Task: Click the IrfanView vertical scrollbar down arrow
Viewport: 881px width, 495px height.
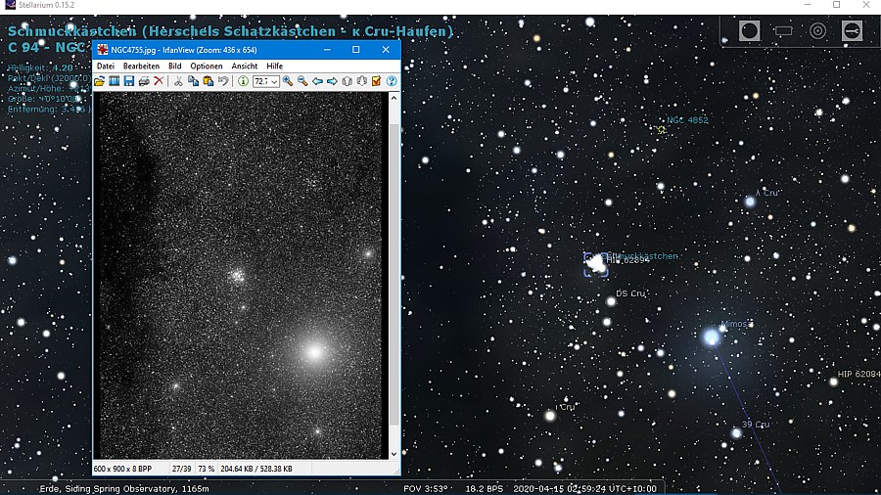Action: (x=394, y=454)
